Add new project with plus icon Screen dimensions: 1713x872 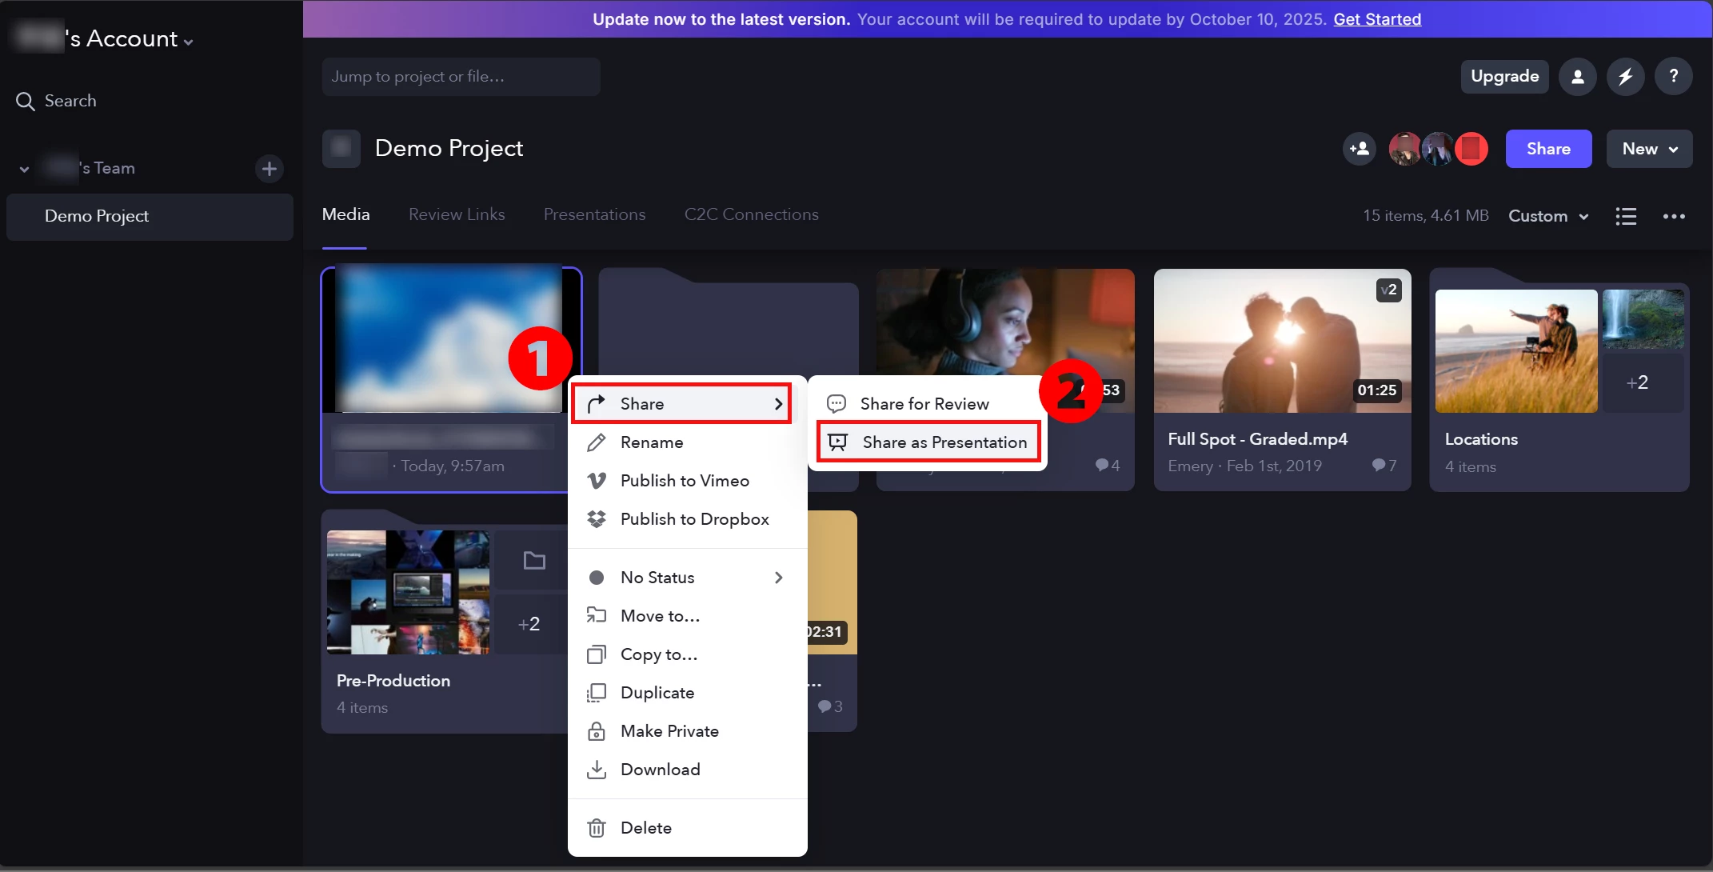[x=270, y=169]
